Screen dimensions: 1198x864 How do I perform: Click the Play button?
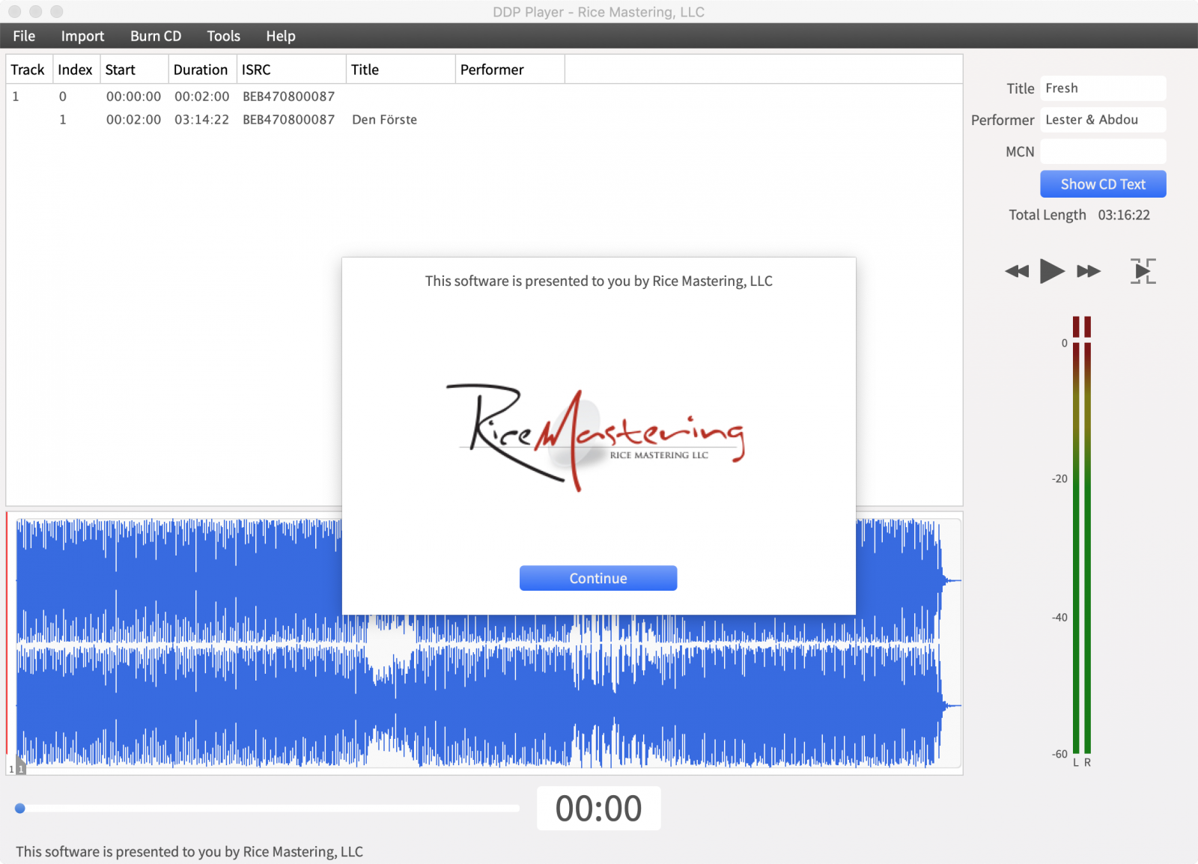(x=1052, y=271)
